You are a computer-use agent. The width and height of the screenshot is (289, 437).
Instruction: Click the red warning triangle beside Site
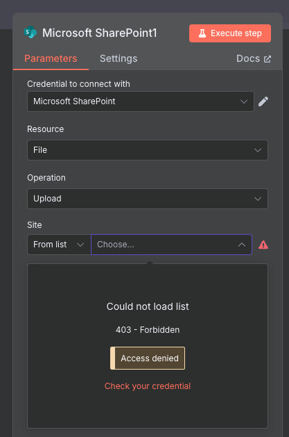coord(263,245)
